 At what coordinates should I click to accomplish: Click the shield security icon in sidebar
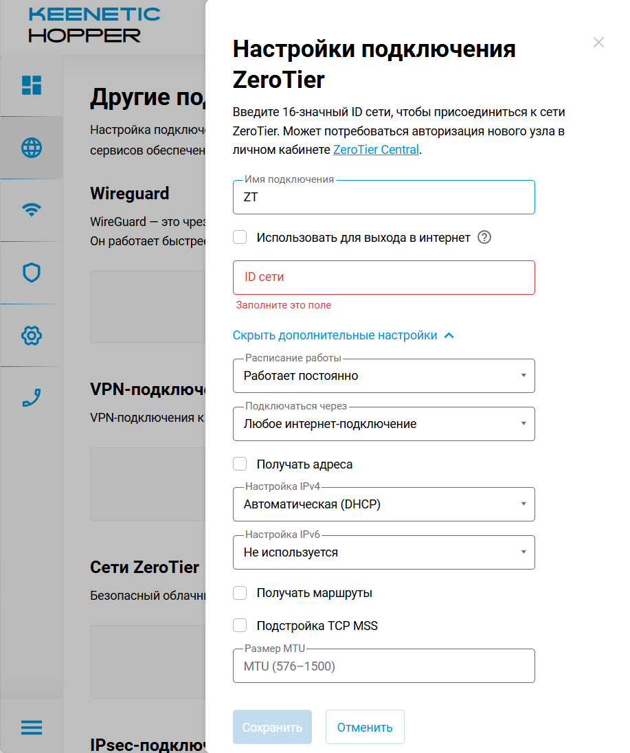[32, 273]
